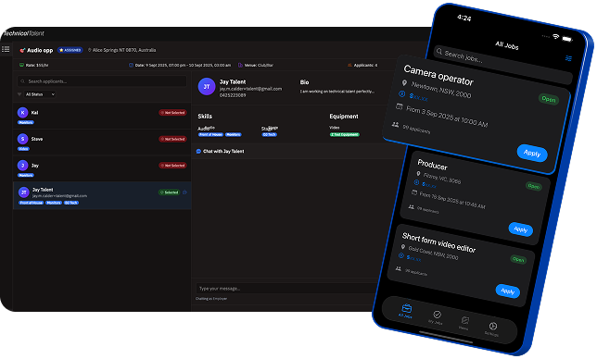Click share icon beside Selected badge

tap(184, 192)
